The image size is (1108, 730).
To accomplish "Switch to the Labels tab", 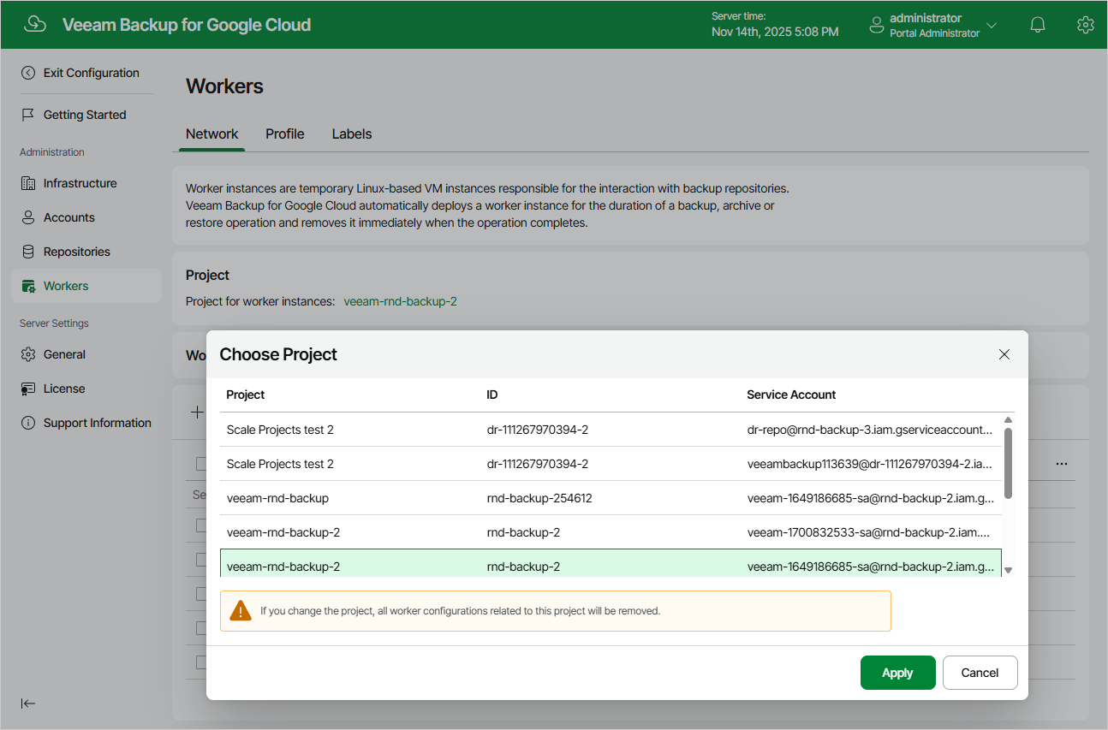I will pos(352,134).
